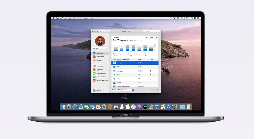Click the hourglass limit icon for Messages
Screen dimensions: 254x139
pyautogui.click(x=151, y=71)
